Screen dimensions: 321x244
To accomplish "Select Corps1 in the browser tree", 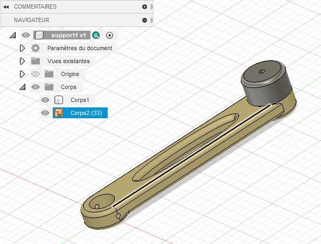I will [x=80, y=100].
